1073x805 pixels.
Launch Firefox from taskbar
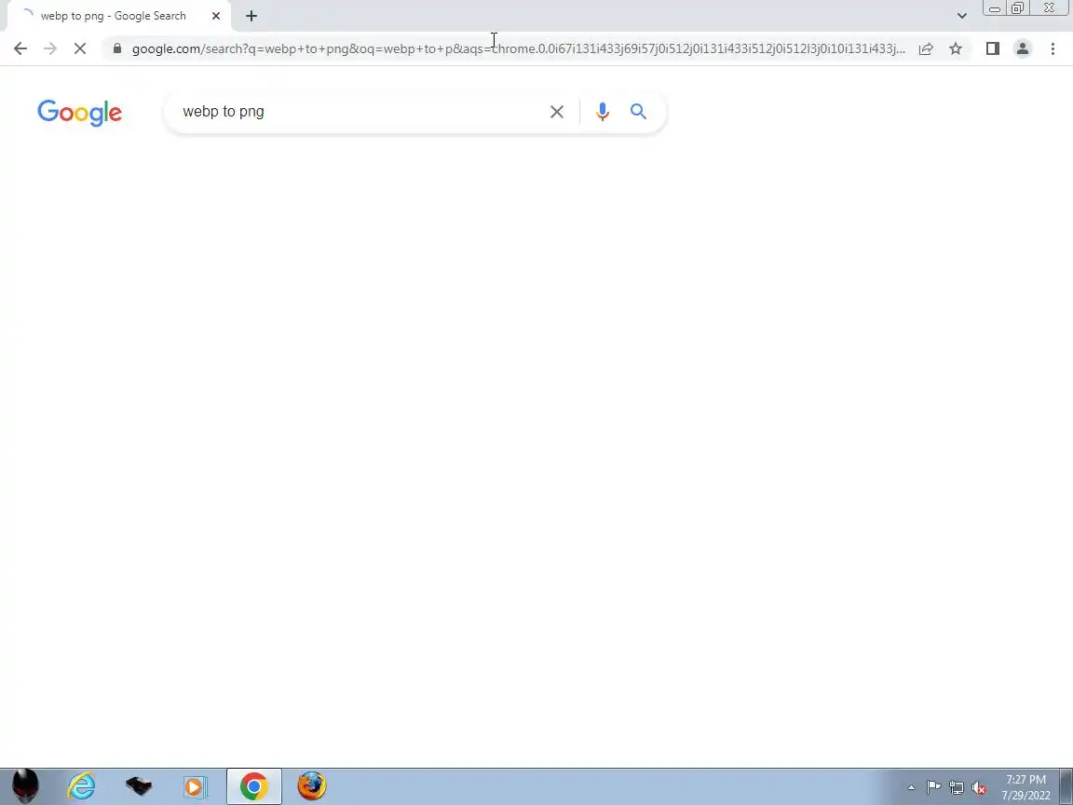tap(311, 786)
